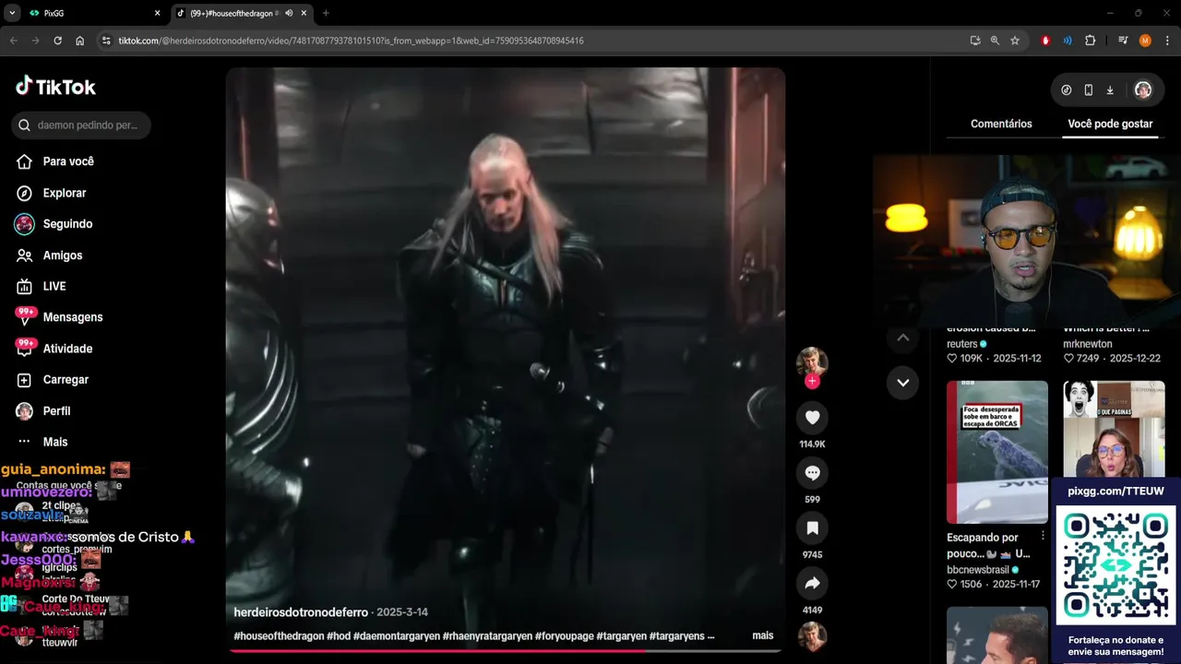This screenshot has width=1181, height=664.
Task: Close the PixGG tab
Action: click(157, 13)
